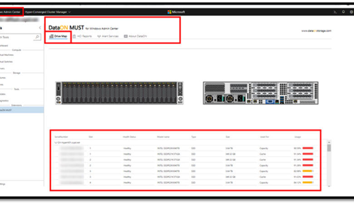Open the PowerShell console icon in header
354x203 pixels.
335,12
